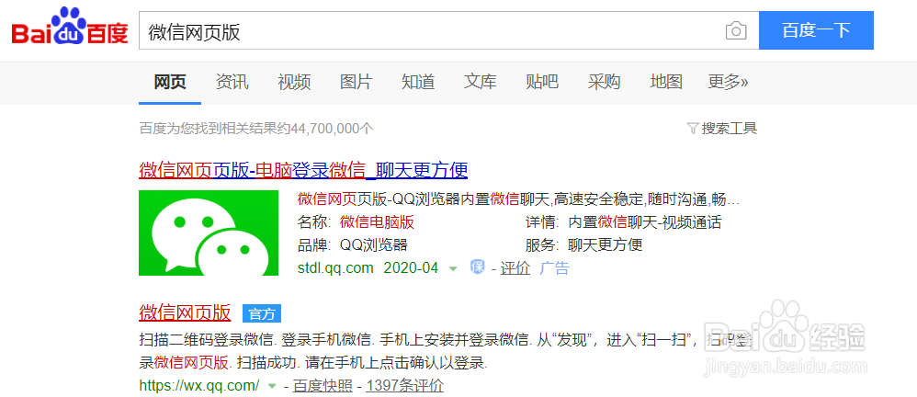Switch to the 图片 tab

point(357,82)
